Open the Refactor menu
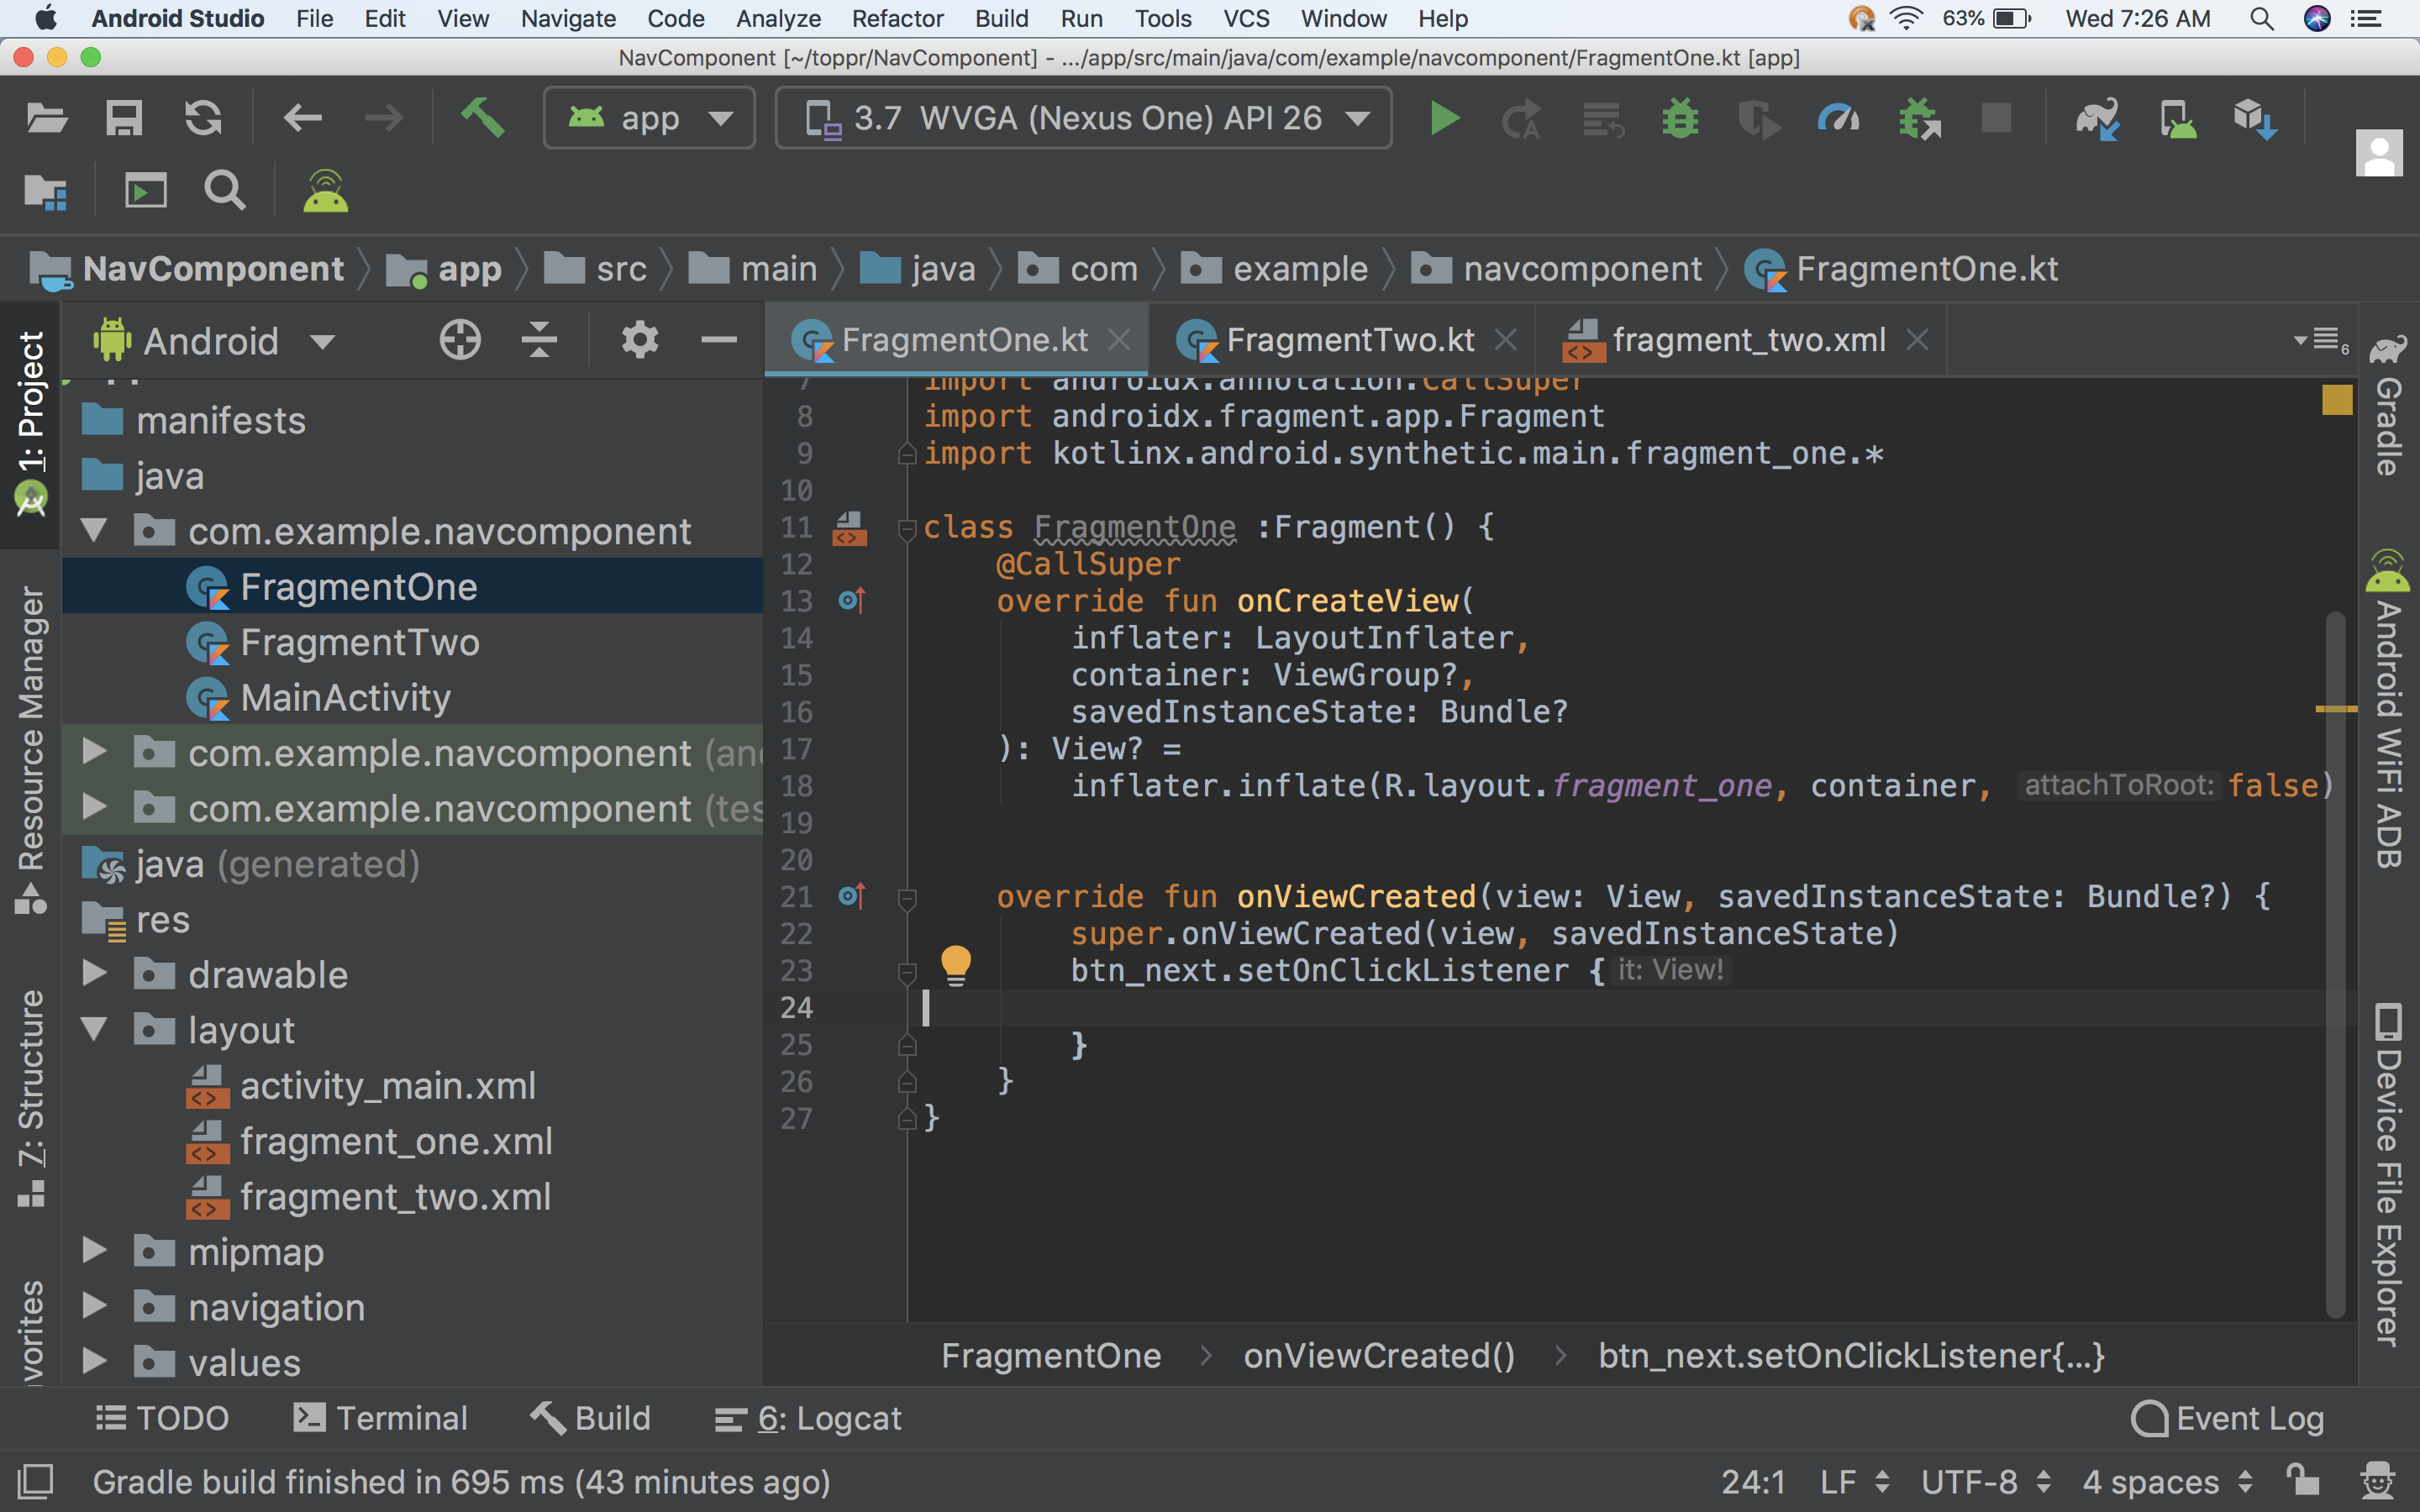 click(x=897, y=18)
